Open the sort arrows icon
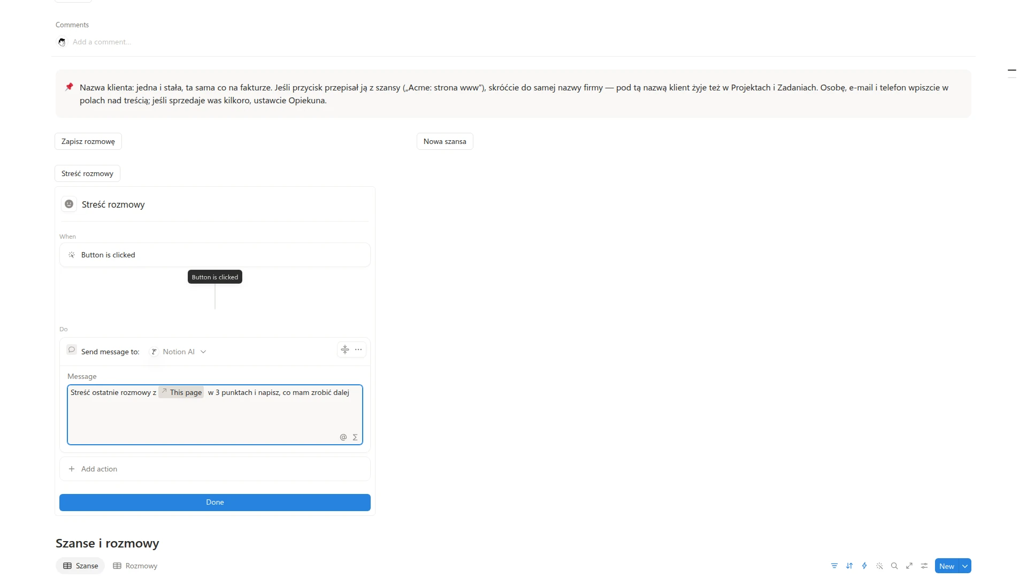Screen dimensions: 1027x578 pos(849,566)
